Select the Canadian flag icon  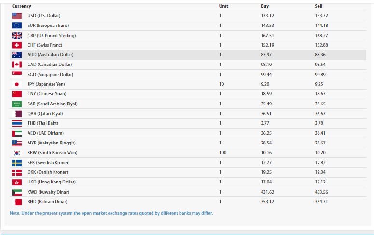17,65
